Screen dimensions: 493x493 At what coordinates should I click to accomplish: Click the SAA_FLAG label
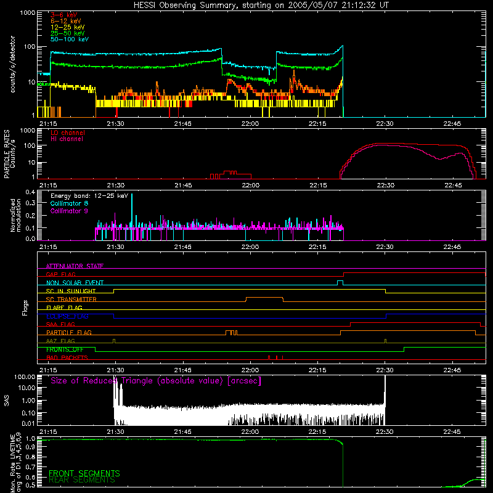coord(60,324)
